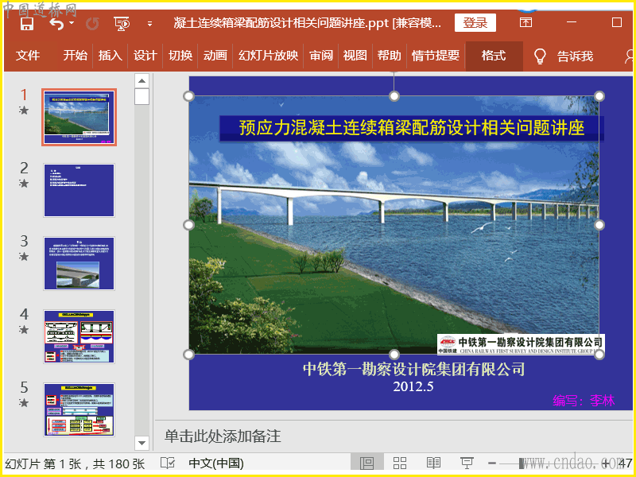Click the 登录 sign-in button
This screenshot has height=477, width=636.
pos(475,23)
